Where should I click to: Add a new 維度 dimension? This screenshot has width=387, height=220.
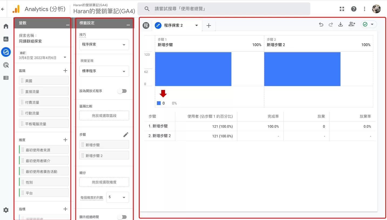(65, 140)
